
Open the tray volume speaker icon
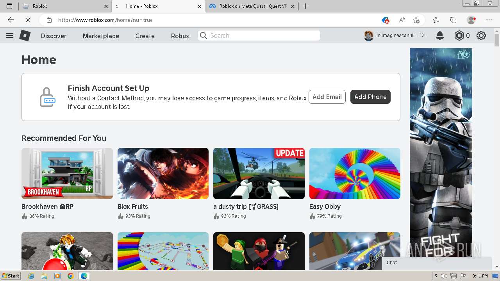pos(445,276)
